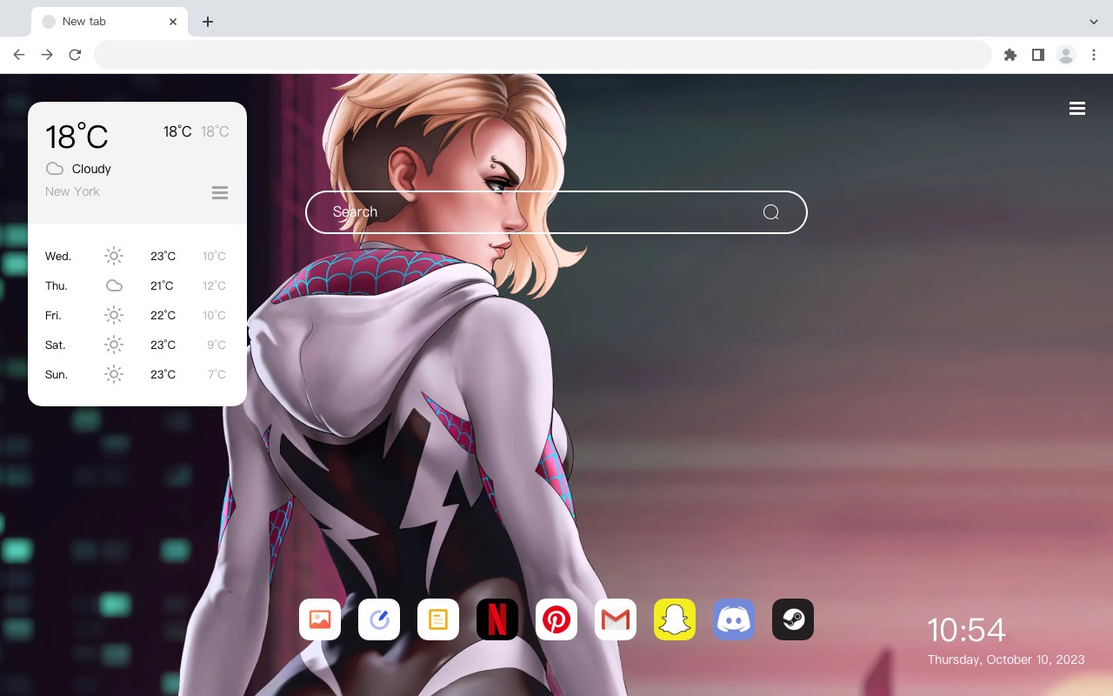Select the Sat. forecast day label
Image resolution: width=1113 pixels, height=696 pixels.
click(56, 345)
